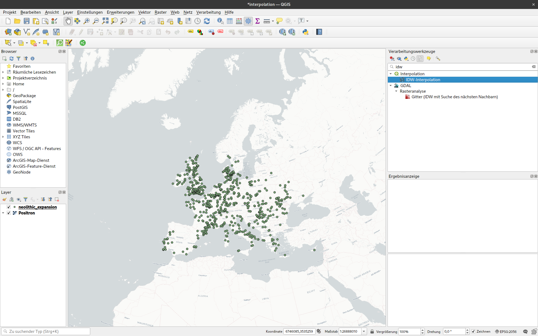Open the Verarbeitung menu
538x336 pixels.
[208, 12]
